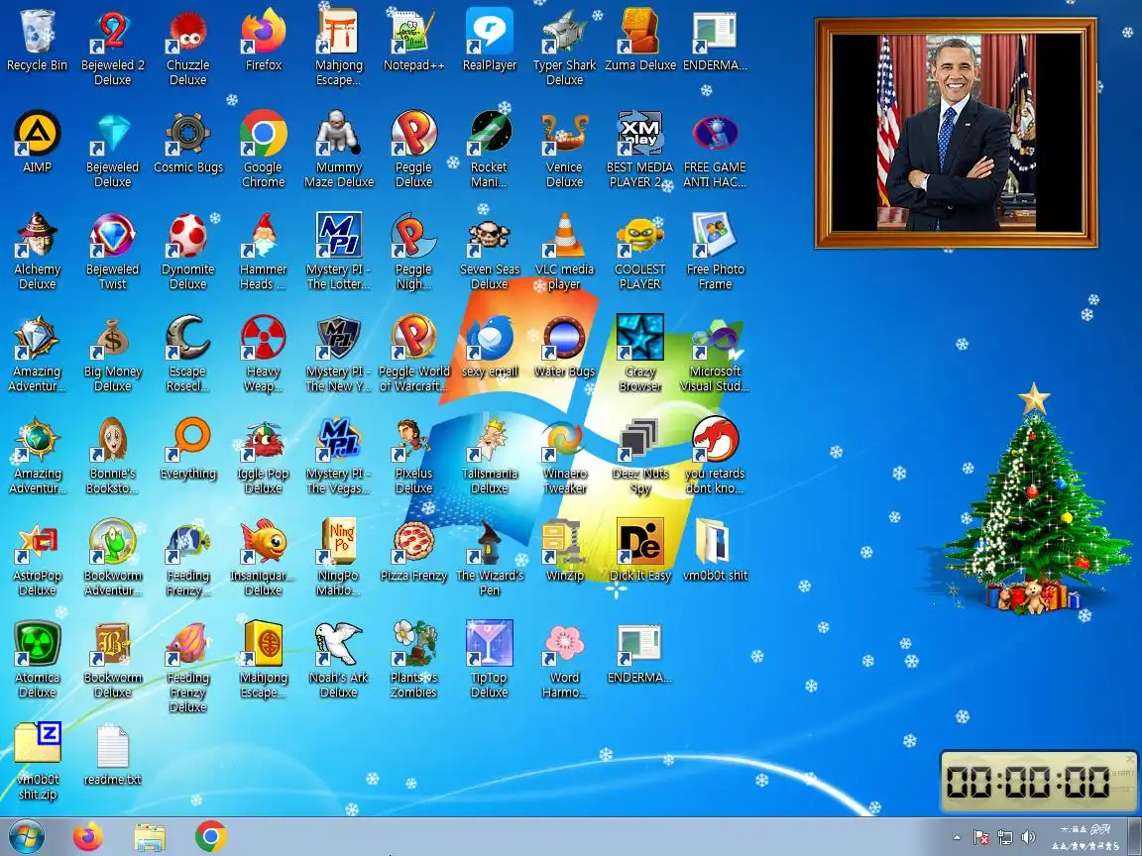The height and width of the screenshot is (856, 1142).
Task: Click the COOLEST PLAYER icon
Action: click(x=640, y=251)
